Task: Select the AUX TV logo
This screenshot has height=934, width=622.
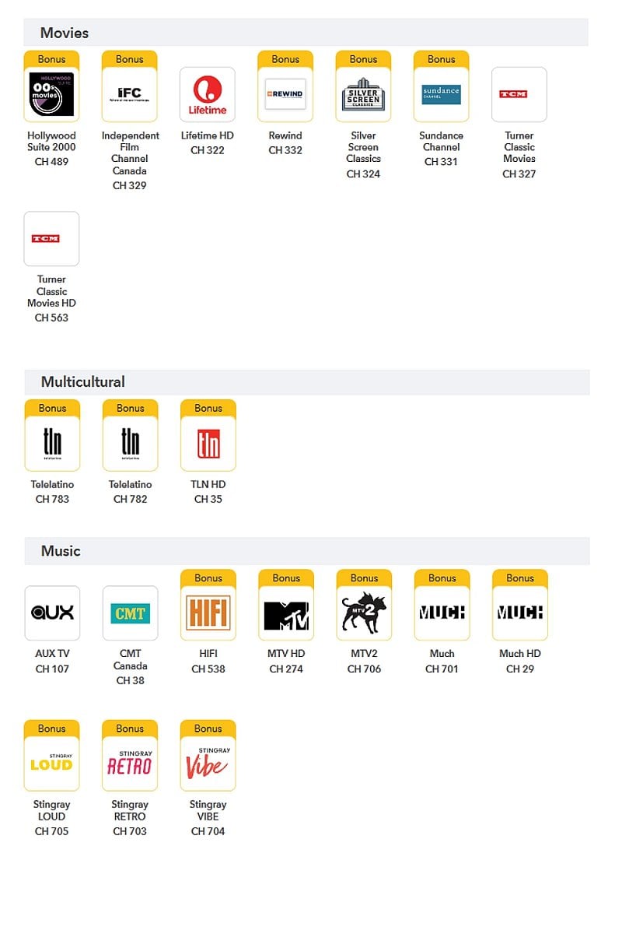Action: click(52, 613)
